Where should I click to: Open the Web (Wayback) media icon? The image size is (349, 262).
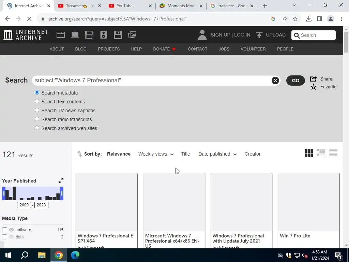(61, 35)
